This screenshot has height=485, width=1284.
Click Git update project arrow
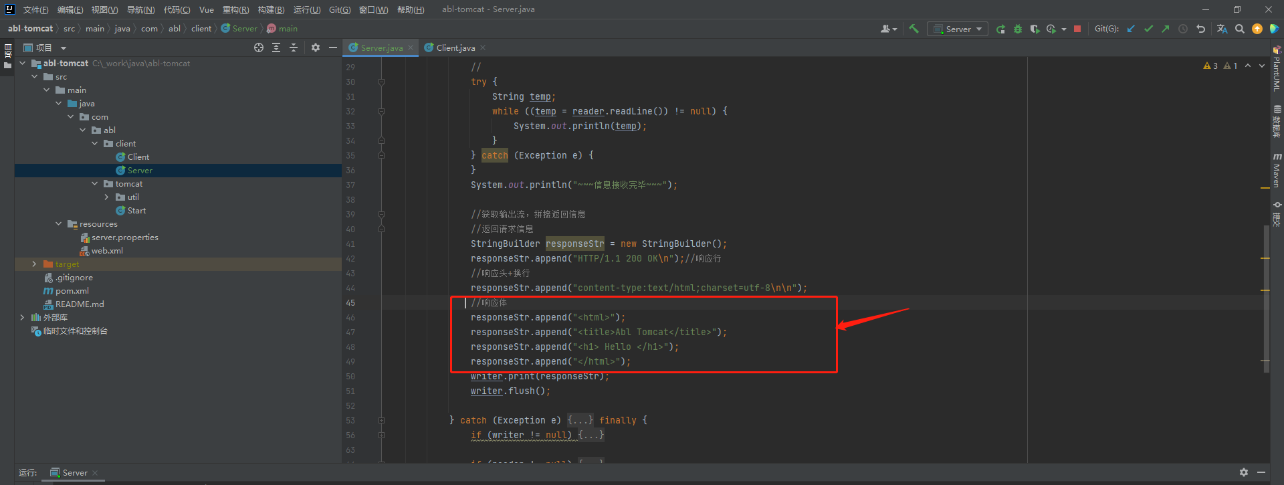[1131, 29]
